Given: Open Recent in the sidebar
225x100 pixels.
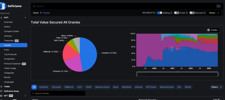Looking at the screenshot, I should click(x=7, y=77).
